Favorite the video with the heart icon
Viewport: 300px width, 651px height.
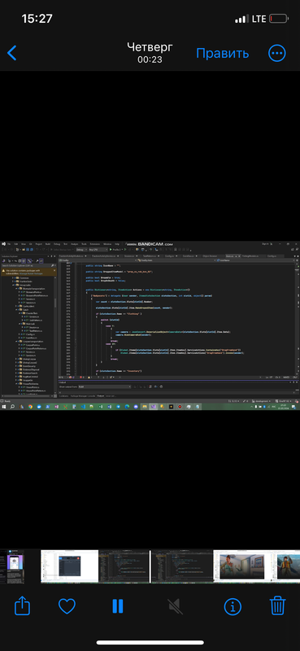pos(67,606)
